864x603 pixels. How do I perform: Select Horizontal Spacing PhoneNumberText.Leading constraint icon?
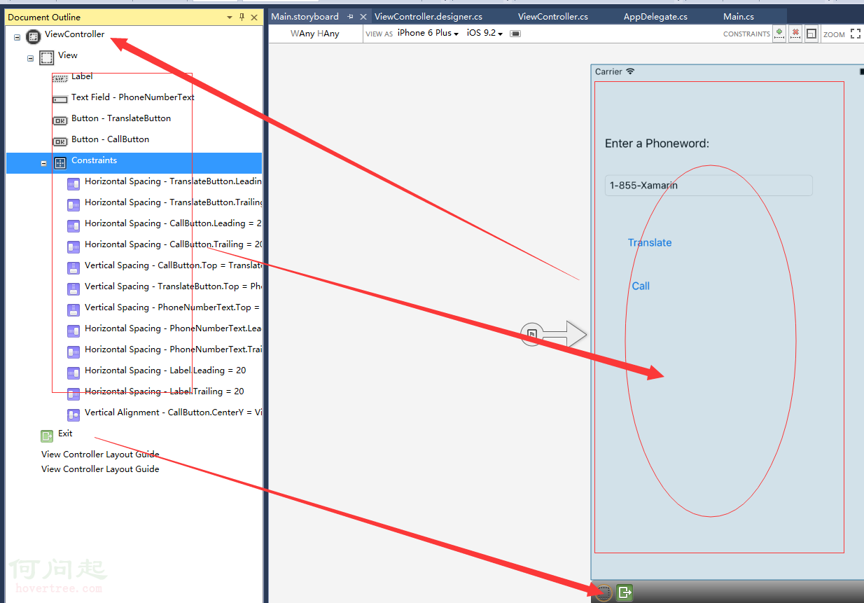tap(74, 331)
